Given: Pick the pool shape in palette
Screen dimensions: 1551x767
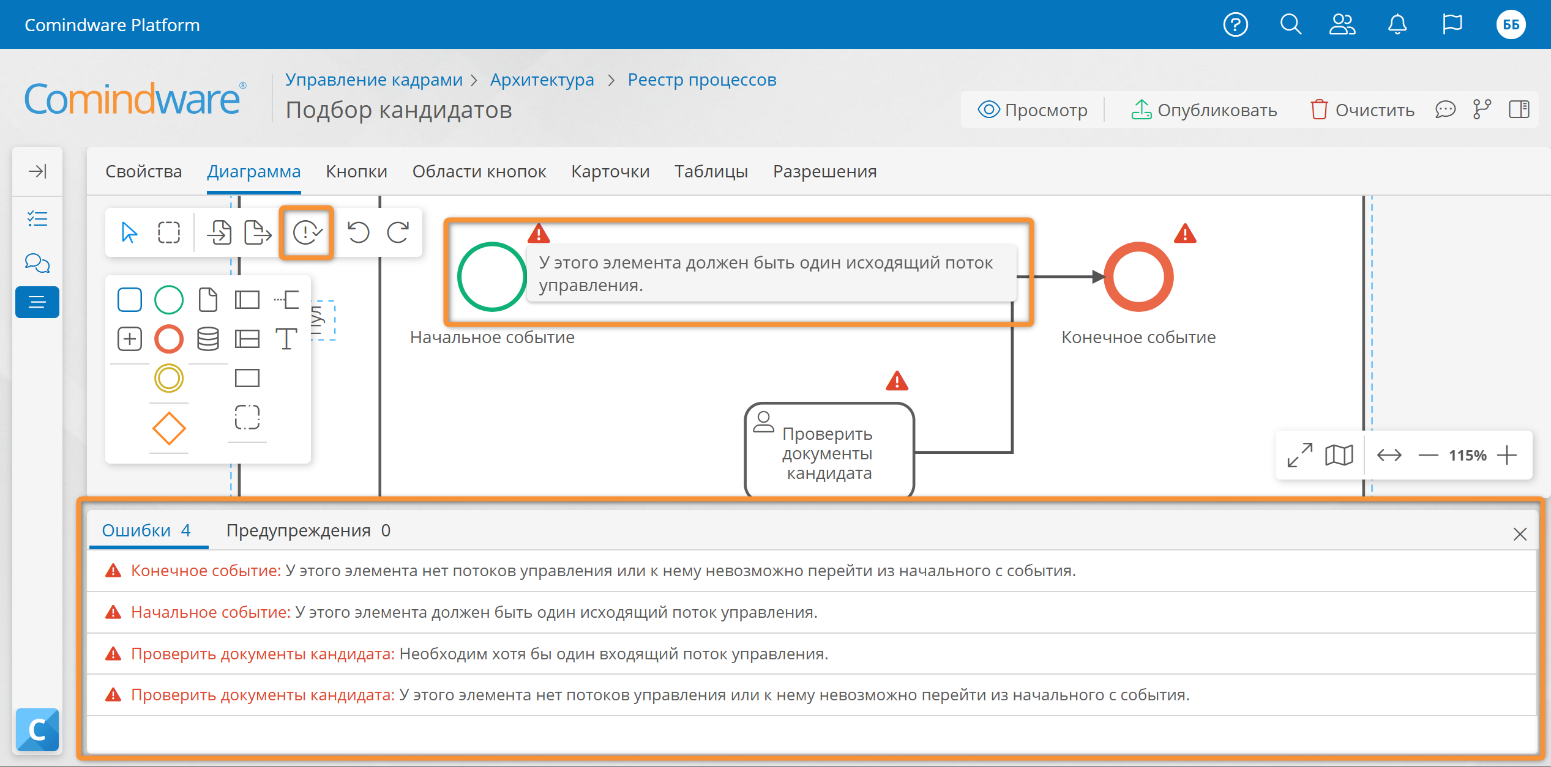Looking at the screenshot, I should pos(247,300).
